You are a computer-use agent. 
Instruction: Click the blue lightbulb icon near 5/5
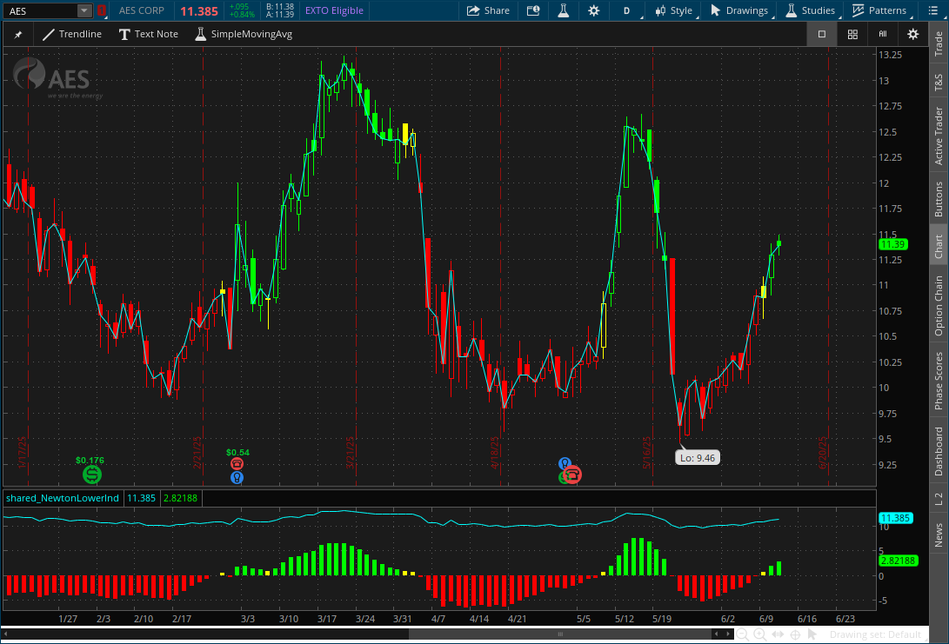(x=565, y=464)
